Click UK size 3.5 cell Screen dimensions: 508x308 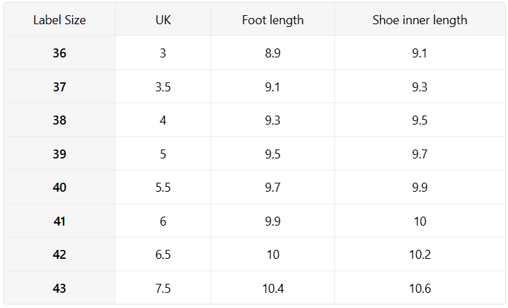(x=163, y=87)
